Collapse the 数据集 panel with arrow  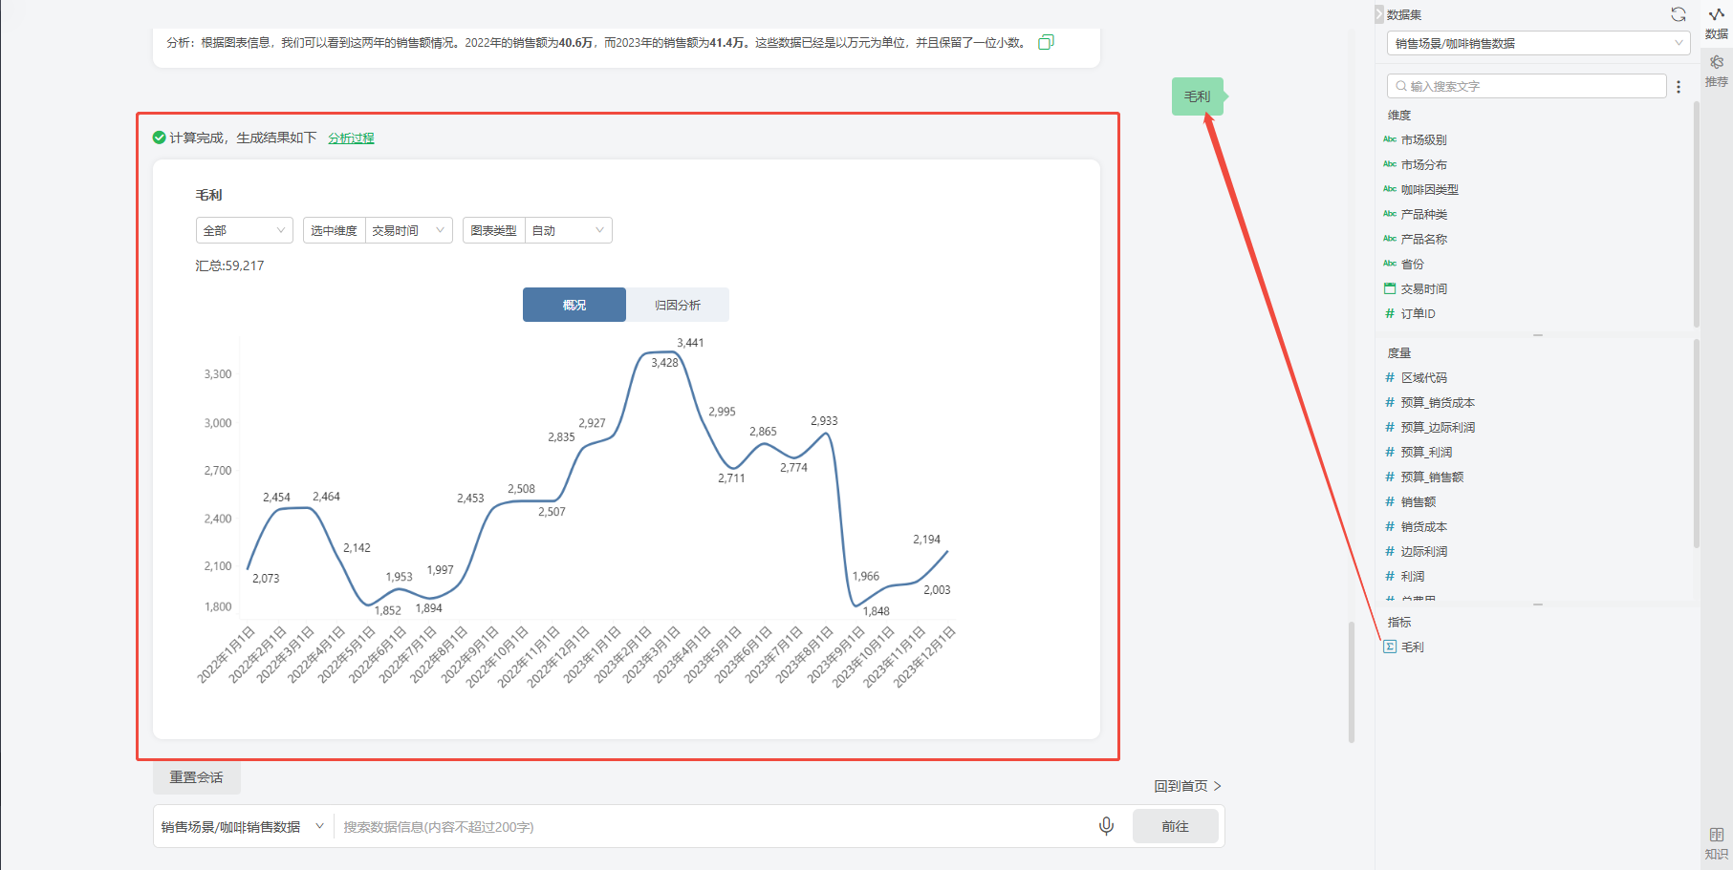click(x=1378, y=14)
